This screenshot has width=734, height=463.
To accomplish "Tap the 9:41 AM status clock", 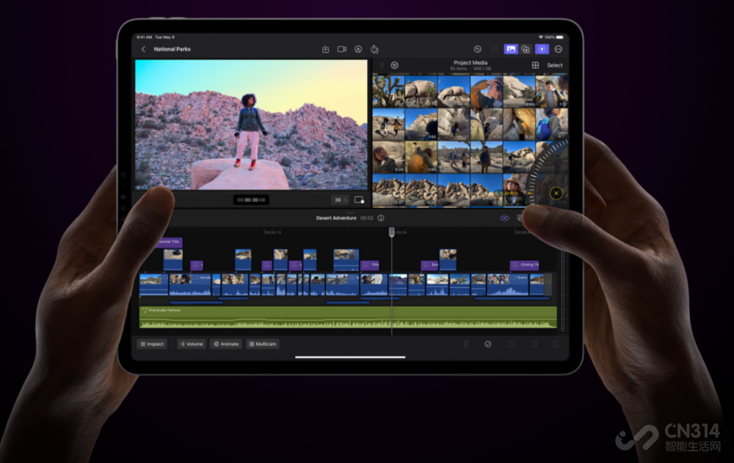I will point(145,37).
